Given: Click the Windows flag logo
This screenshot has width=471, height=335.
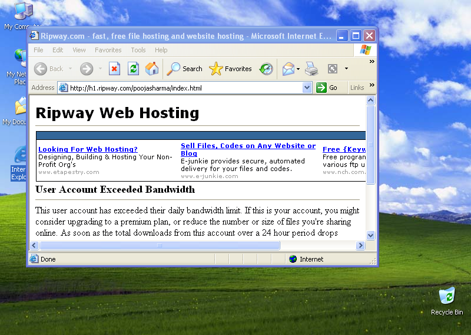Looking at the screenshot, I should coord(365,50).
